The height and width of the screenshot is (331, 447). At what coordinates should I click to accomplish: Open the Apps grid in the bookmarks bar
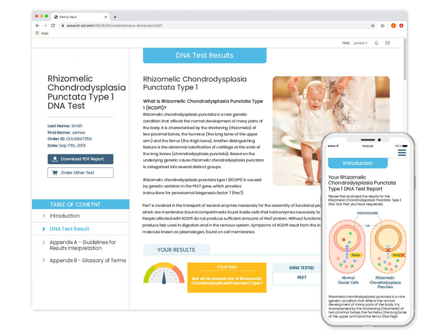(42, 34)
